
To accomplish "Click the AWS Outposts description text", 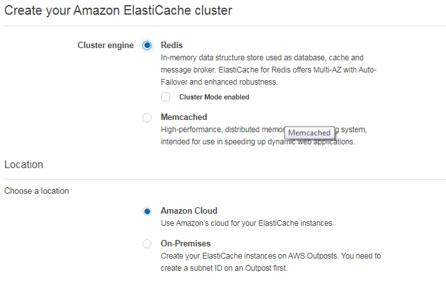I will pyautogui.click(x=270, y=262).
